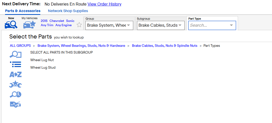This screenshot has height=123, width=272.
Task: Open the View Order History link
Action: (x=105, y=4)
